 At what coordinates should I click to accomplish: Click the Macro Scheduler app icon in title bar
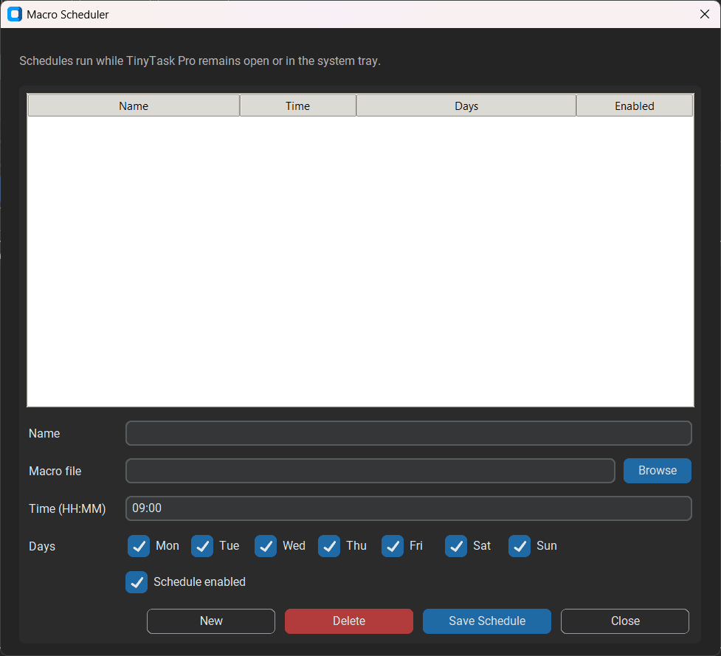coord(15,14)
